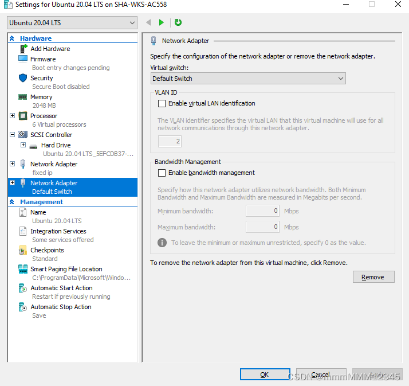The height and width of the screenshot is (386, 409).
Task: Select Automatic Stop Action item
Action: tap(61, 307)
